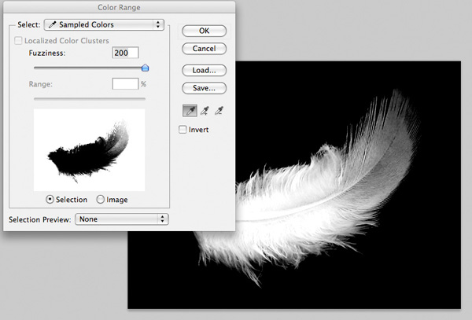The height and width of the screenshot is (320, 472).
Task: Expand the Selection Preview dropdown
Action: click(x=122, y=219)
